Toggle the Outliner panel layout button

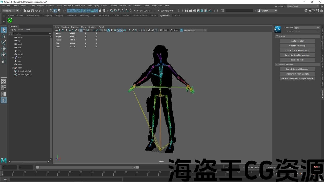(x=4, y=100)
